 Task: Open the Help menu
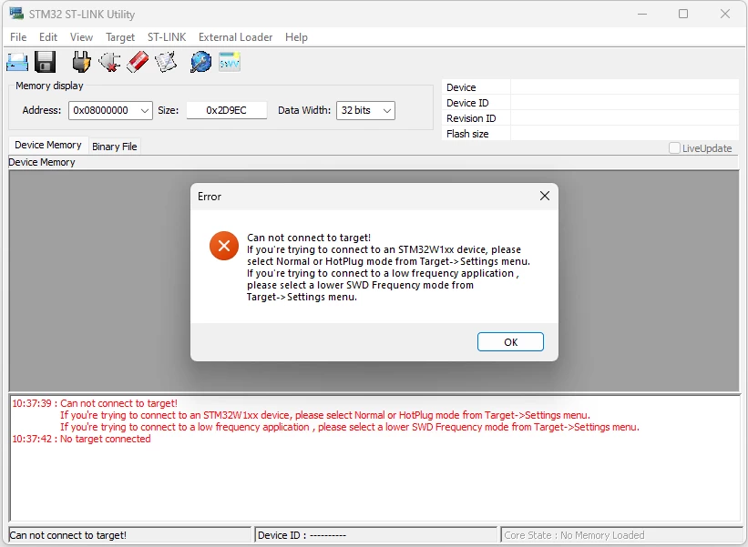tap(296, 37)
